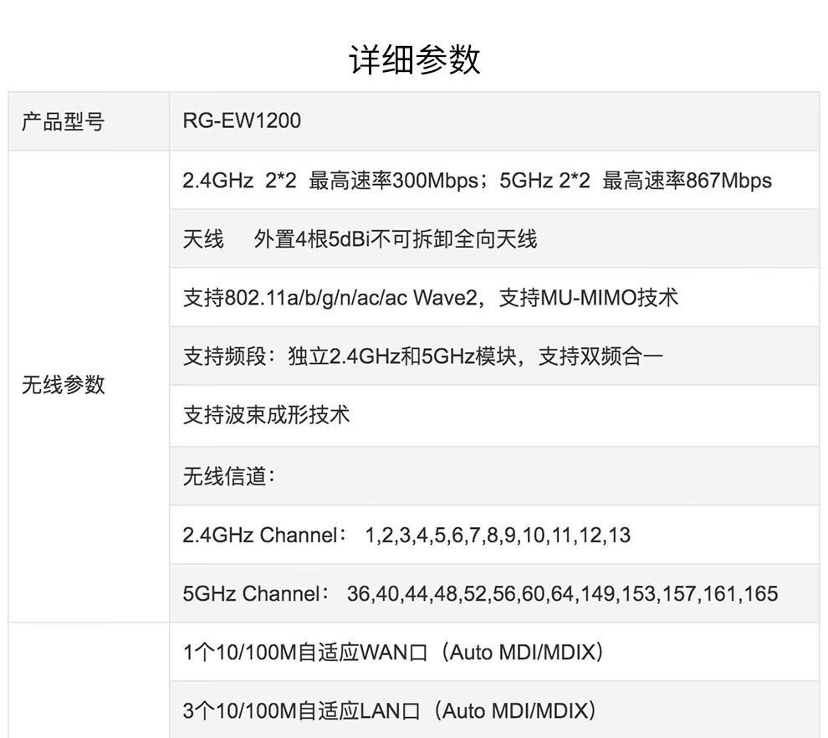
Task: Click the RG-EW1200 model value
Action: tap(242, 121)
